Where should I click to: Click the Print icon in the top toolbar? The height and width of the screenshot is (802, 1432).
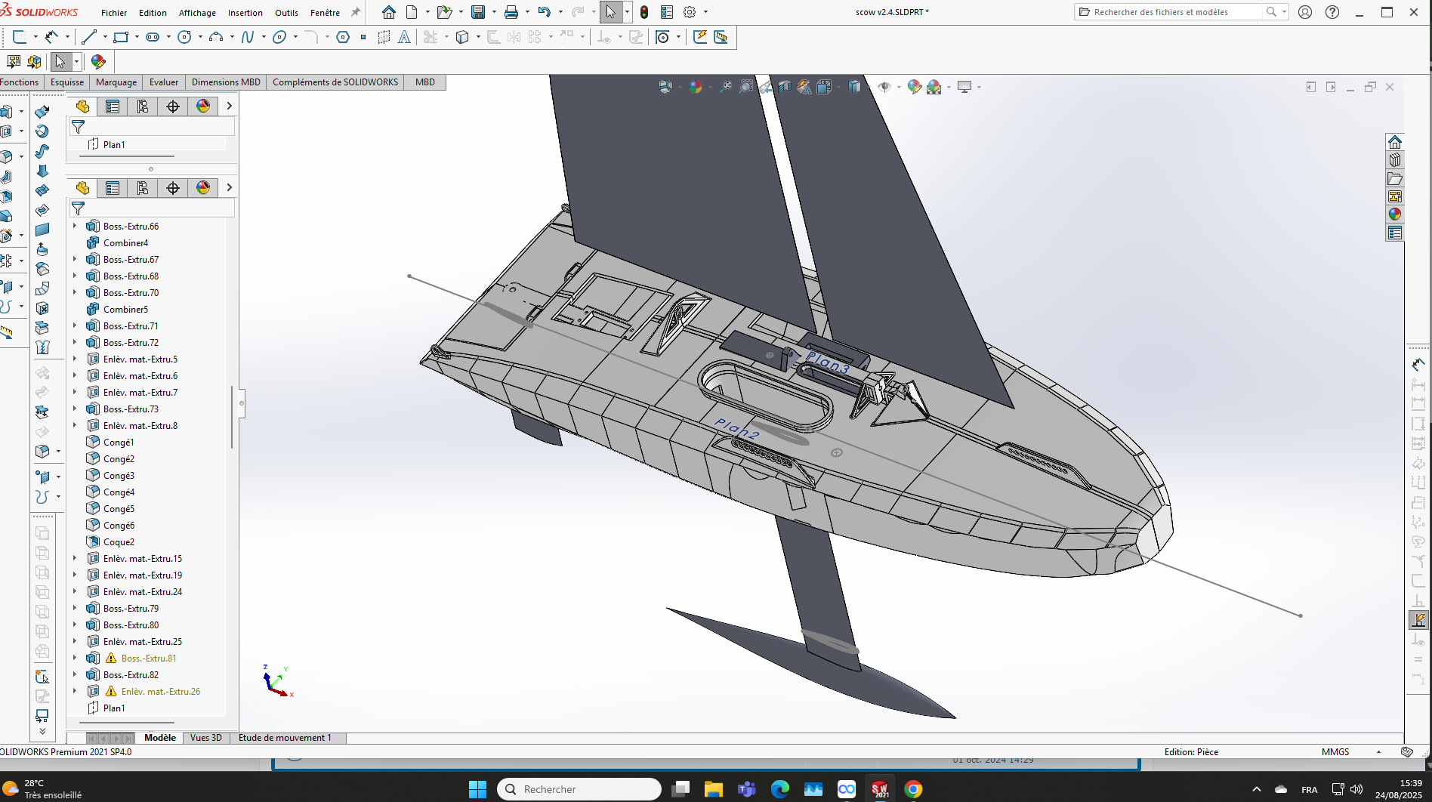click(x=511, y=12)
